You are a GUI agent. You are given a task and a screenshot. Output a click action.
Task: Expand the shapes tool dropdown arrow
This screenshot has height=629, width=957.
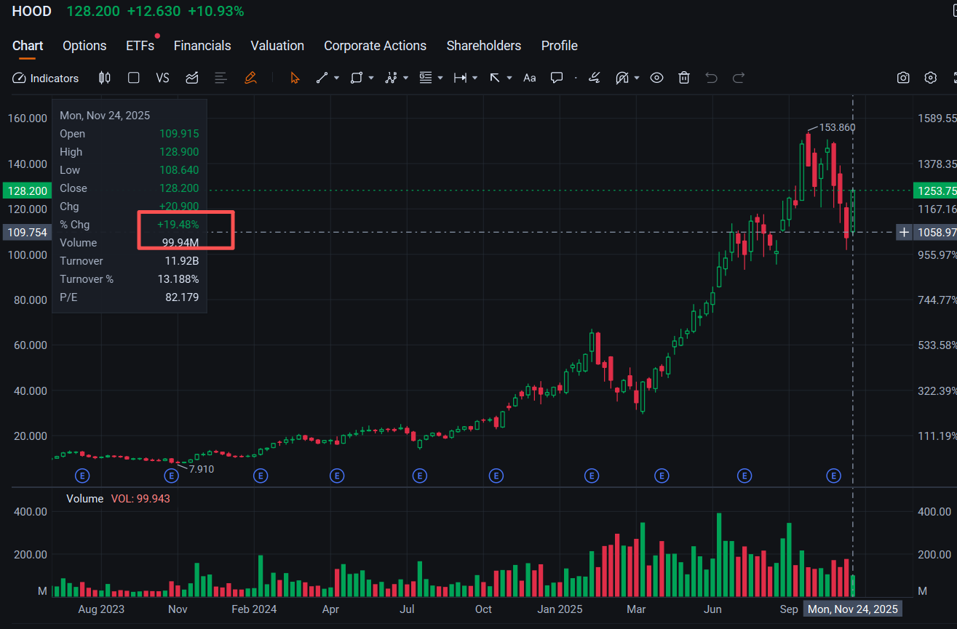pos(371,78)
